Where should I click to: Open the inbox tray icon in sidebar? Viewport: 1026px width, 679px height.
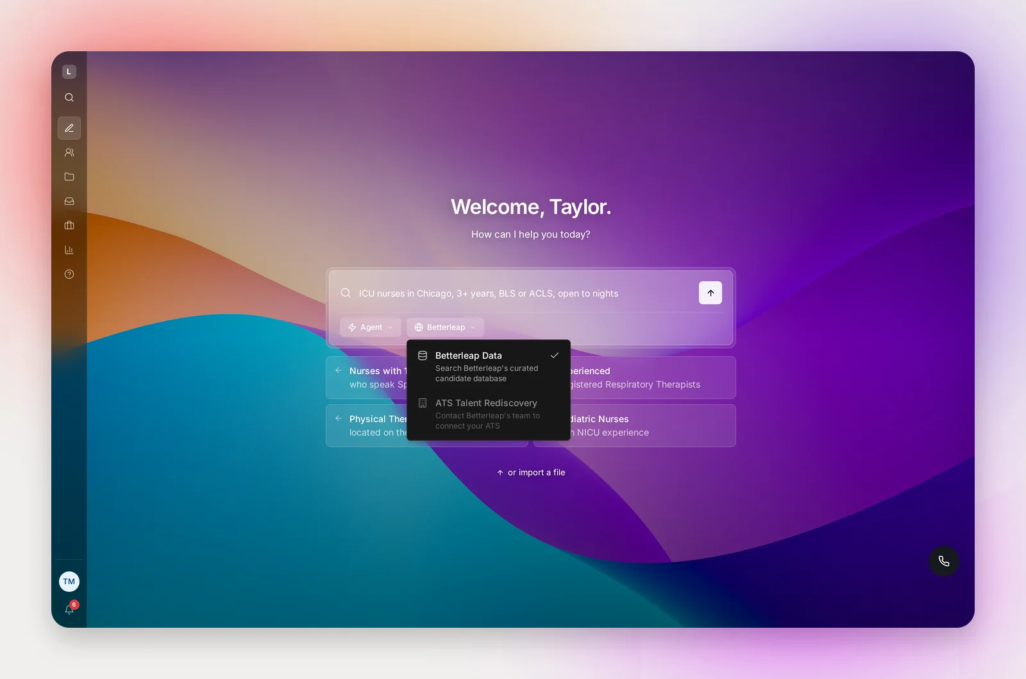coord(69,201)
